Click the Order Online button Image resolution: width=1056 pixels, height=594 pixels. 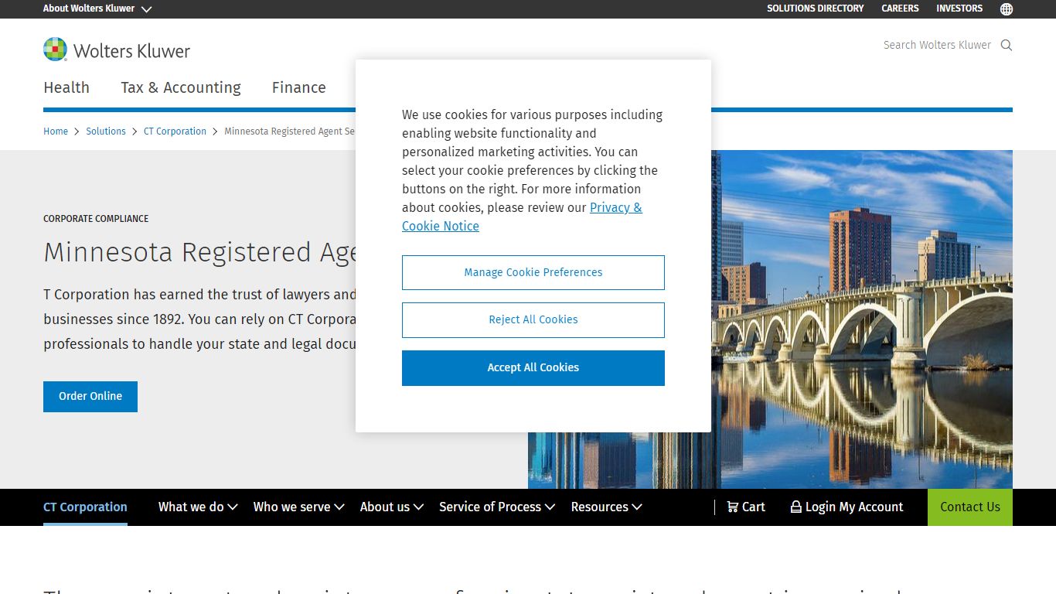(x=90, y=396)
